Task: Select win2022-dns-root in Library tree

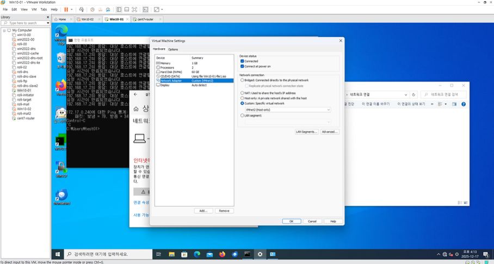Action: tap(29, 58)
